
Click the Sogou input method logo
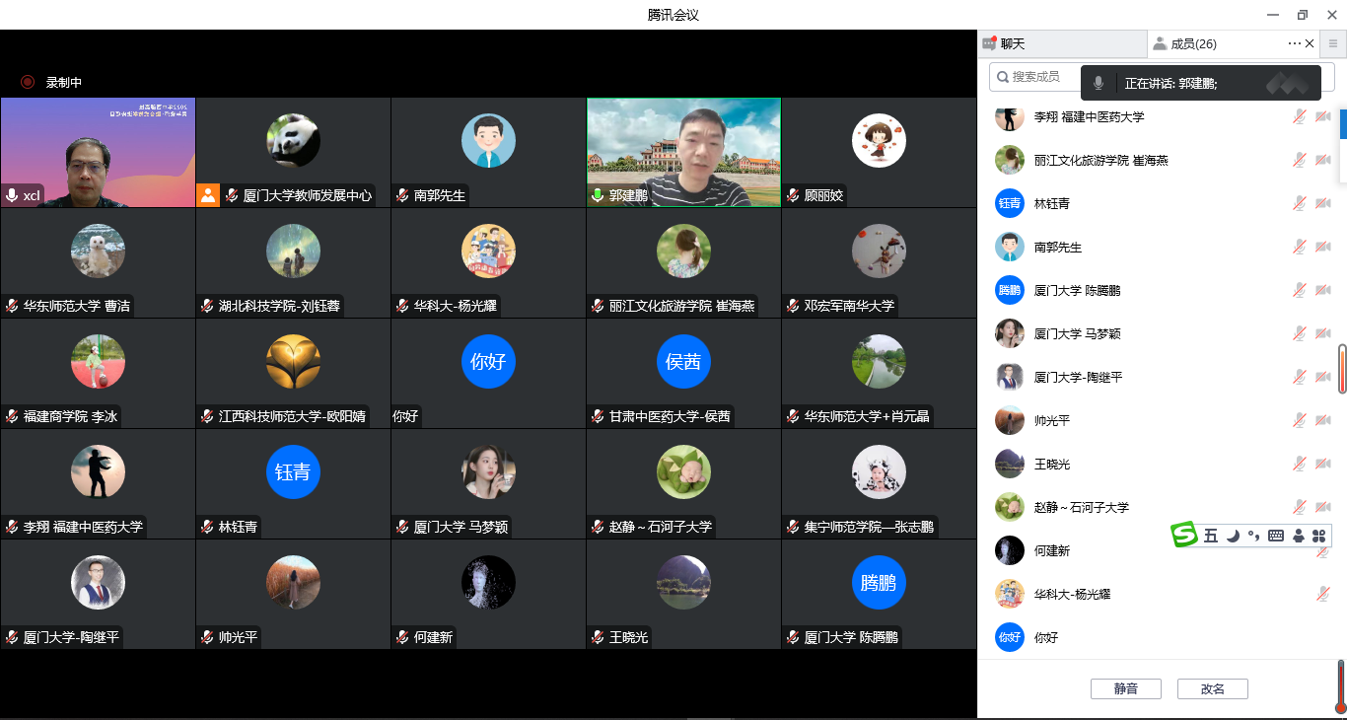(x=1184, y=536)
